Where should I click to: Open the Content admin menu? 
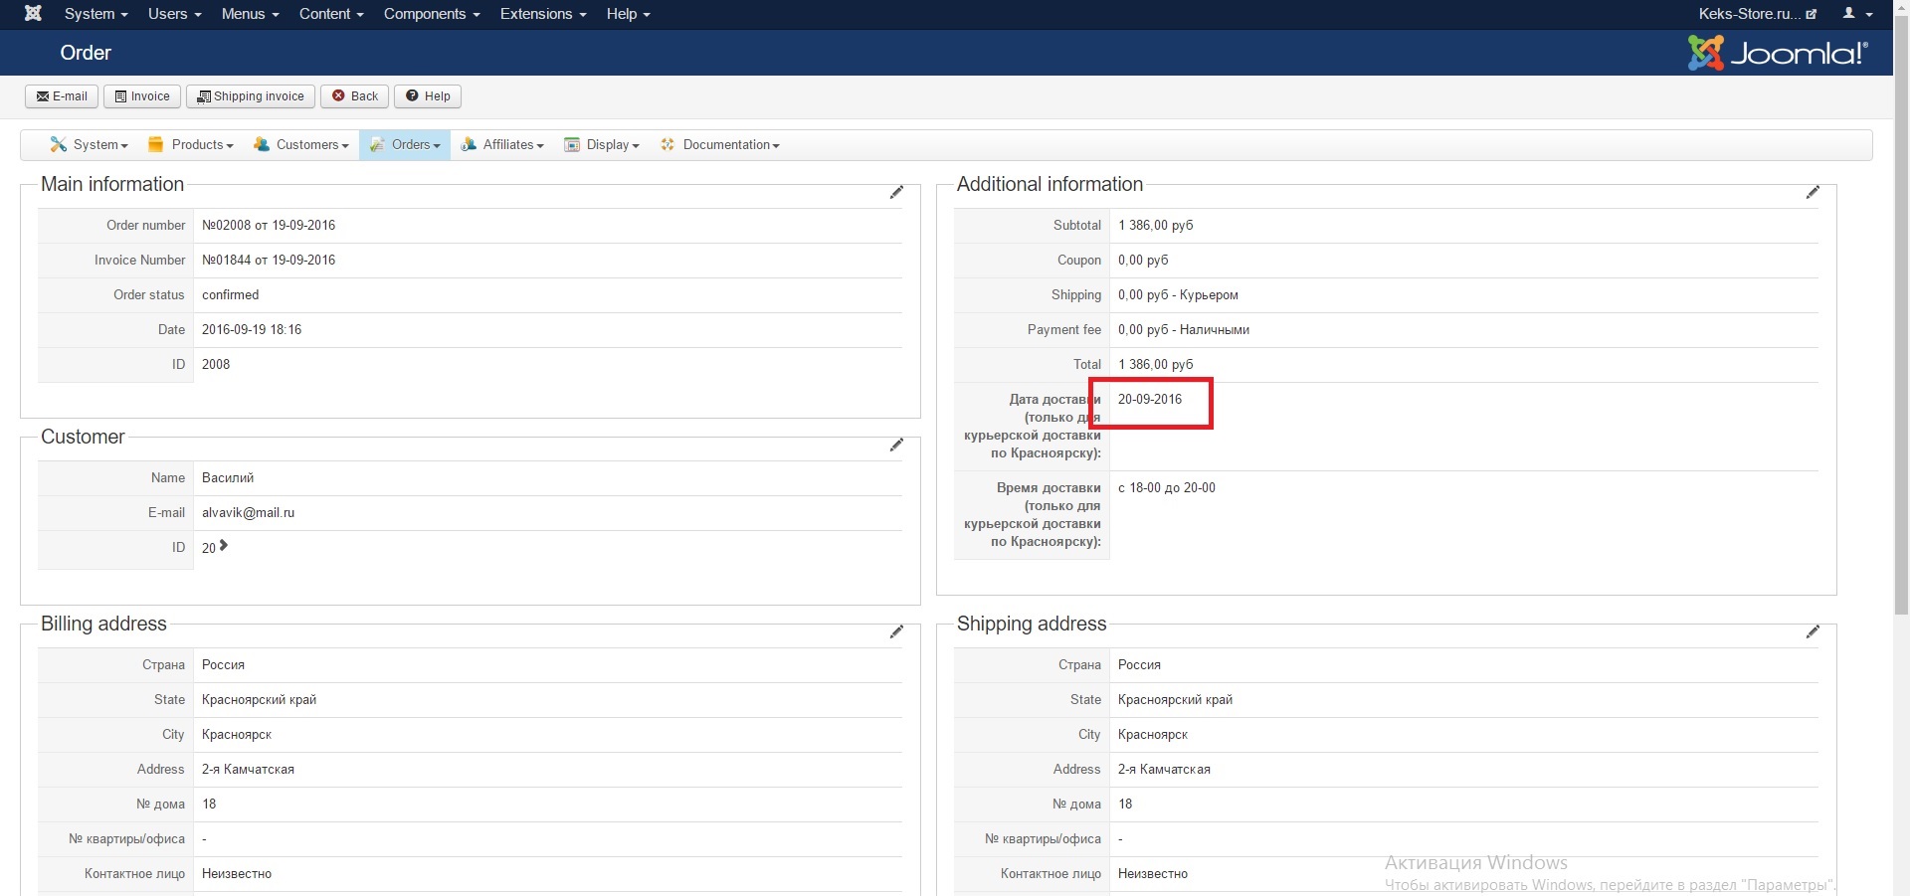coord(331,14)
